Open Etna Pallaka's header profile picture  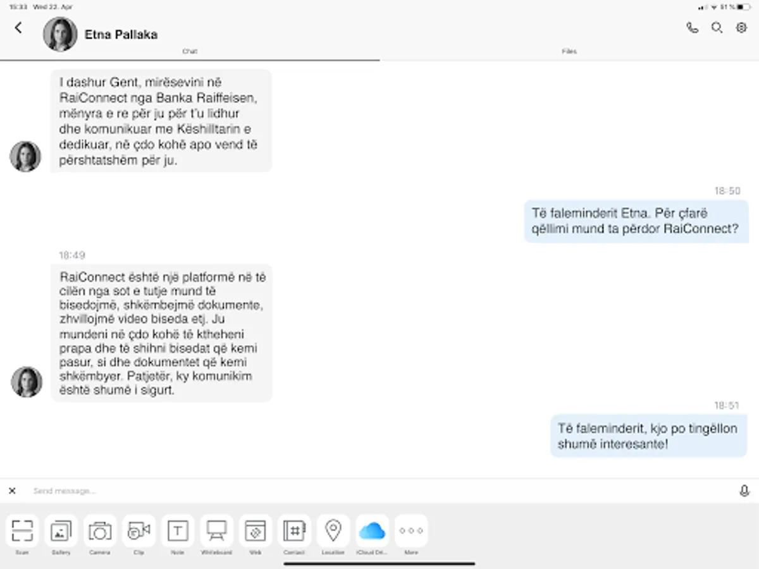(x=60, y=34)
